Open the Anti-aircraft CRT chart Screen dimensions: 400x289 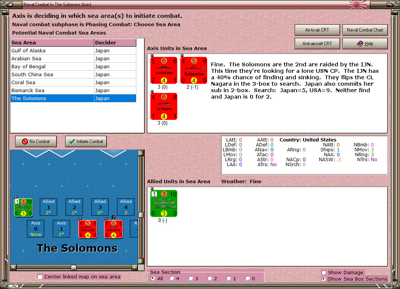(x=317, y=44)
